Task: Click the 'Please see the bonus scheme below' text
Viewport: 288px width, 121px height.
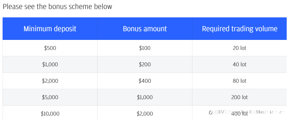Action: (57, 6)
